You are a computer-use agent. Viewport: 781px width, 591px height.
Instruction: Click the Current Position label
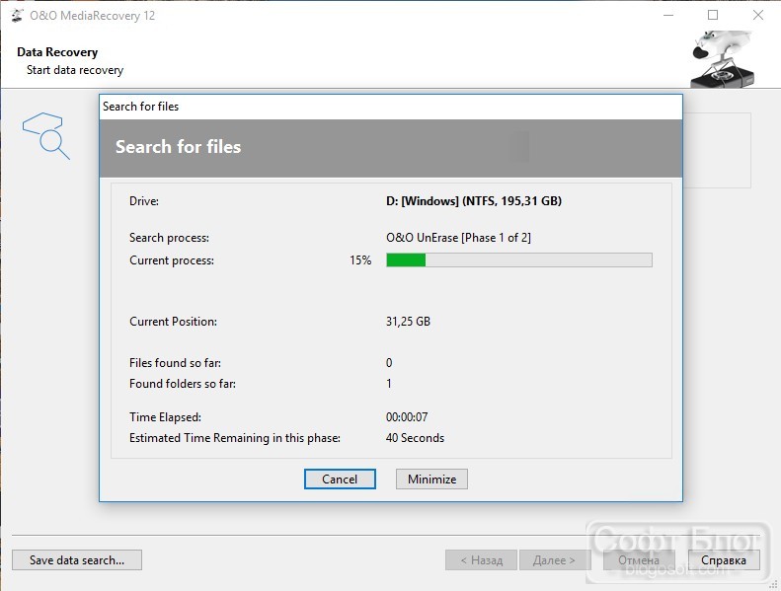click(x=173, y=321)
